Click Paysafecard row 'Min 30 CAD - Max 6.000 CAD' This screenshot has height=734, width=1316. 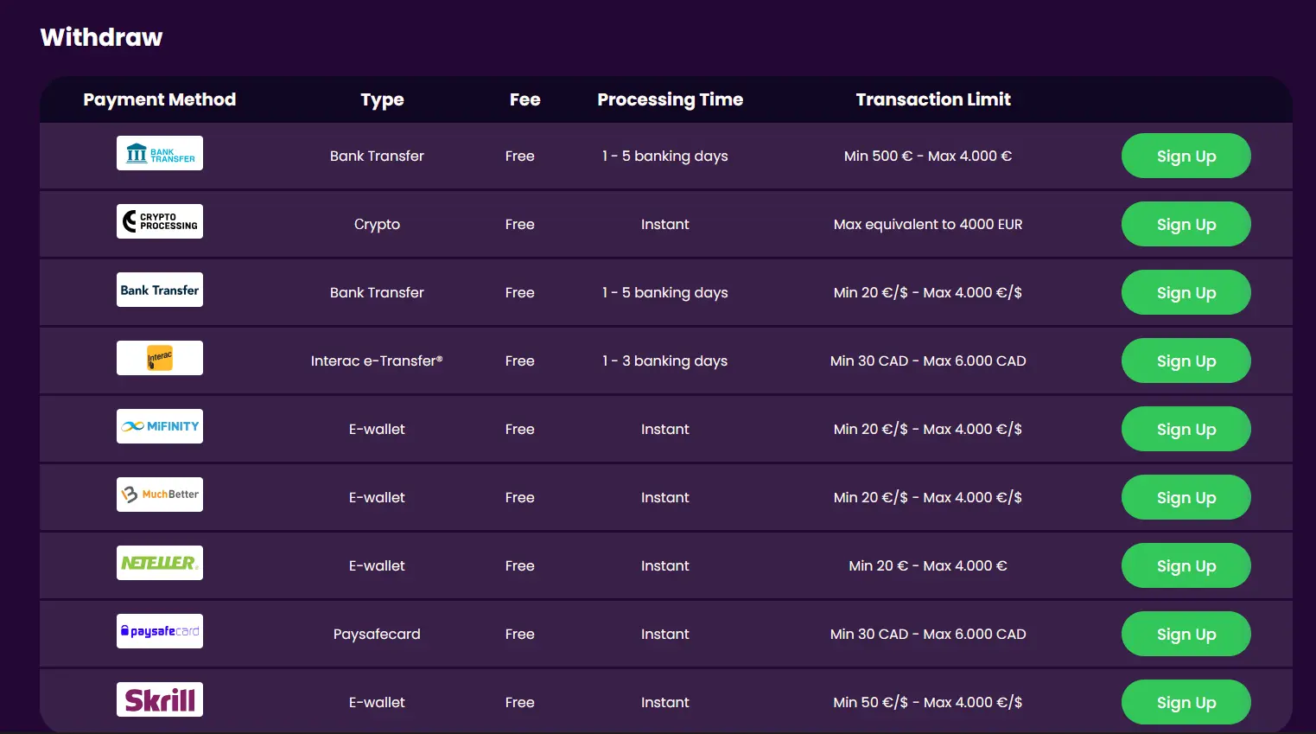928,634
